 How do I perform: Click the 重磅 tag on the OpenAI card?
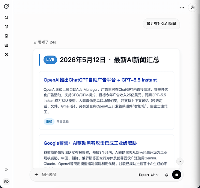coord(49,121)
